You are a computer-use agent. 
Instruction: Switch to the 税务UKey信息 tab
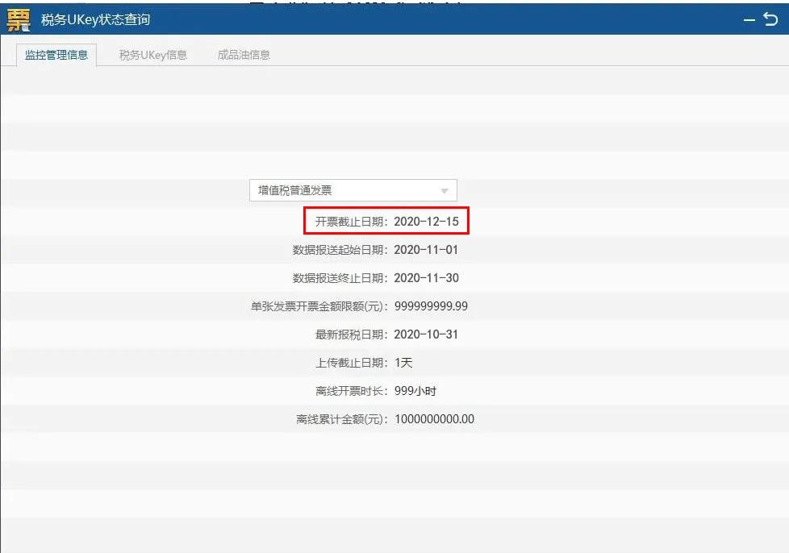(x=152, y=55)
